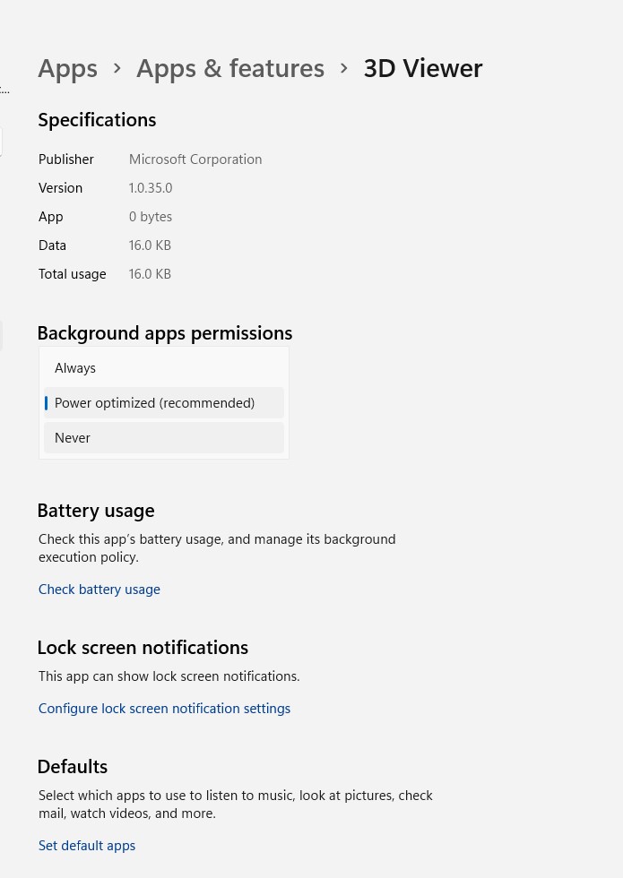Viewport: 623px width, 878px height.
Task: Click Background apps permissions heading
Action: [165, 333]
